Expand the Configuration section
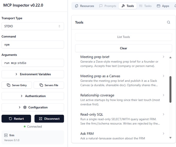 point(33,107)
